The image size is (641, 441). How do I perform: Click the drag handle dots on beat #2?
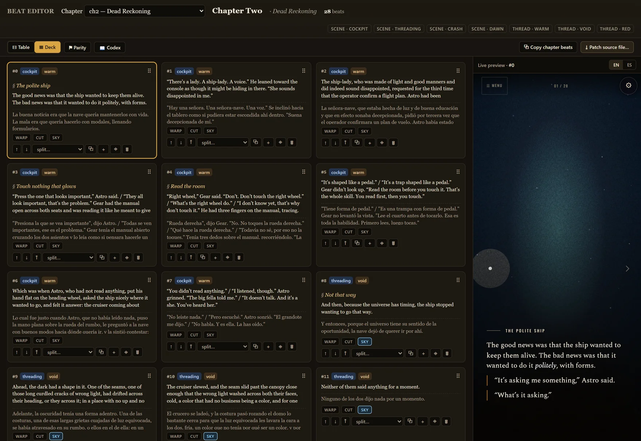coord(458,71)
